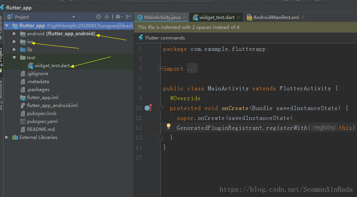Collapse the flutter_app root folder
The width and height of the screenshot is (357, 197).
7,26
